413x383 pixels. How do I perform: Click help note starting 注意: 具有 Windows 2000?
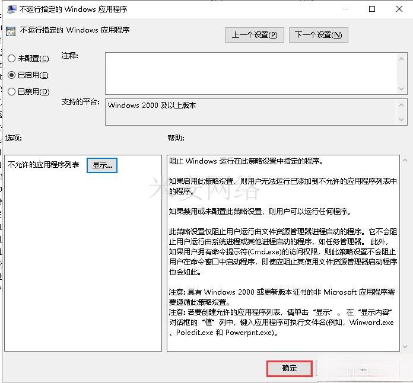282,297
